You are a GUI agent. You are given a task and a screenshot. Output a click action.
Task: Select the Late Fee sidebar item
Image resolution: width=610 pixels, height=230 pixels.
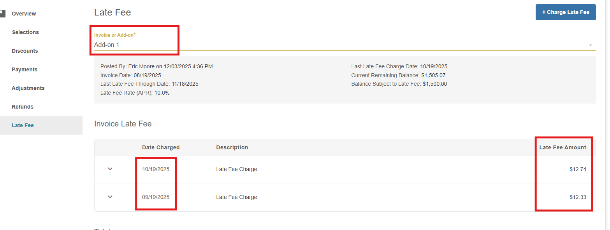(x=23, y=125)
